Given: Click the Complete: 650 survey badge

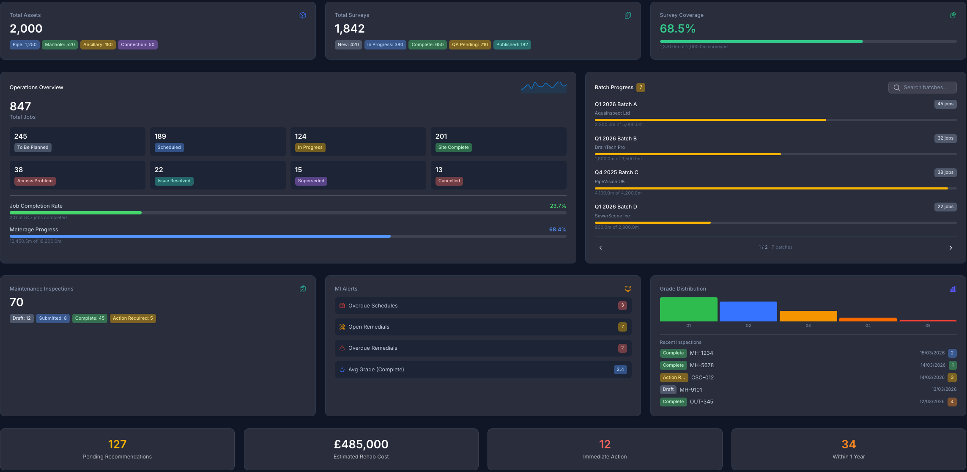Looking at the screenshot, I should [427, 45].
